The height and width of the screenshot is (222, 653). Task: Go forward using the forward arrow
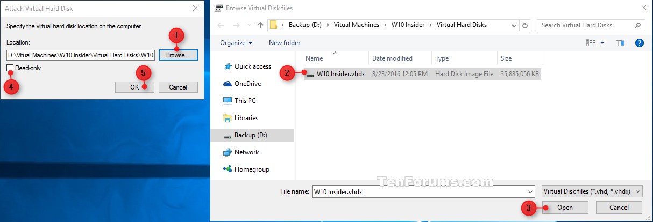pos(237,25)
